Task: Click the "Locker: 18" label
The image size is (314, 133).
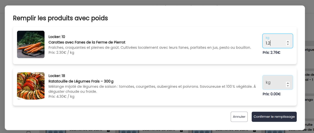Action: pos(57,76)
